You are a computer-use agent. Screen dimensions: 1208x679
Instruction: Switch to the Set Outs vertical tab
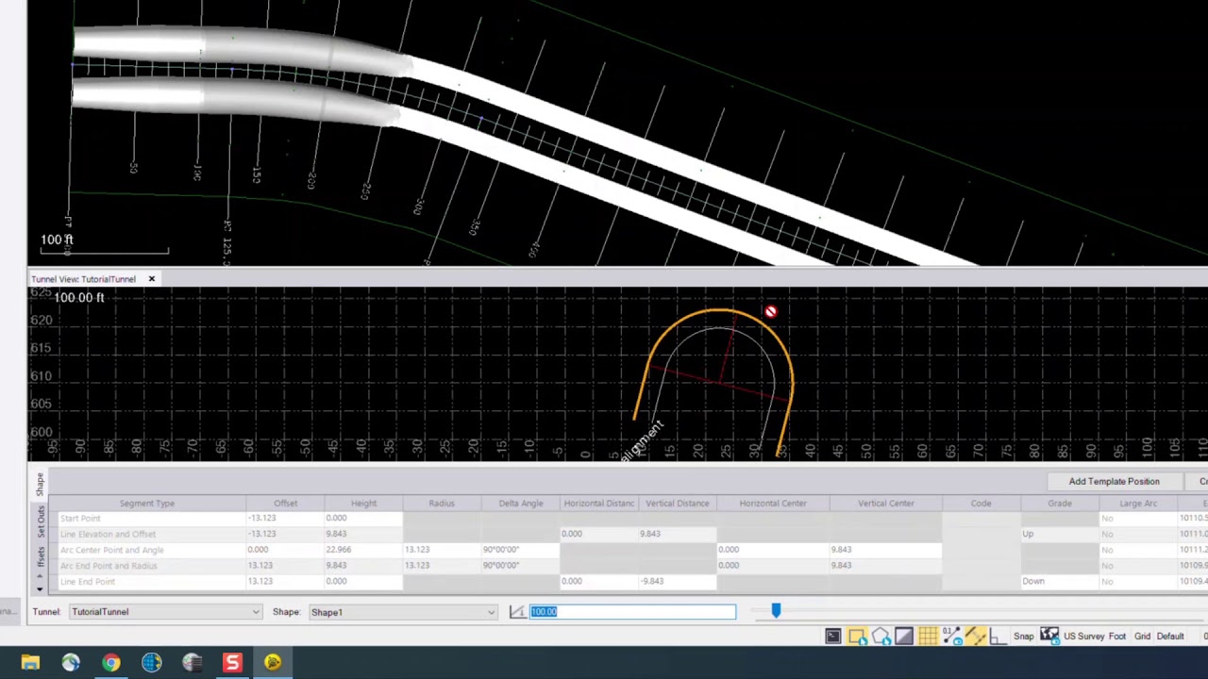coord(40,522)
